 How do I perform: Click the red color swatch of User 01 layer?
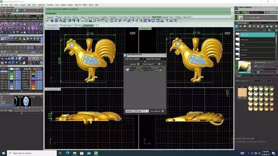pyautogui.click(x=33, y=71)
